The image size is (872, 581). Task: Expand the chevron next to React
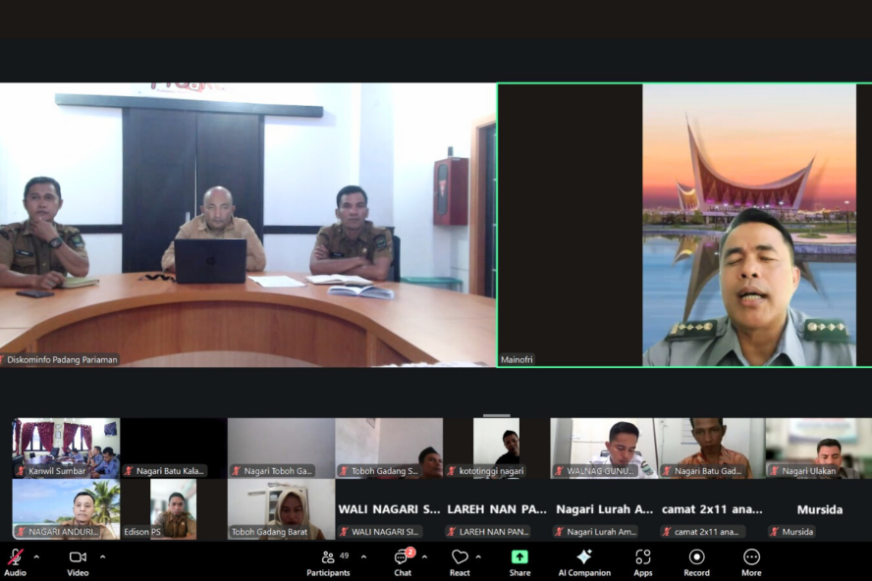click(x=479, y=556)
